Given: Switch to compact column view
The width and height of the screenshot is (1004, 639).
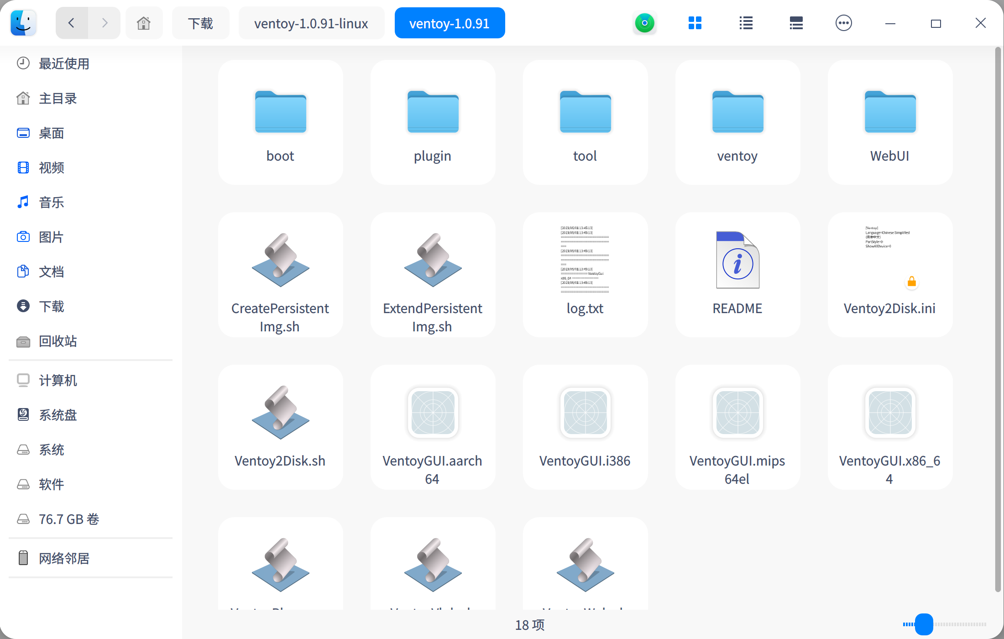Looking at the screenshot, I should [x=796, y=23].
